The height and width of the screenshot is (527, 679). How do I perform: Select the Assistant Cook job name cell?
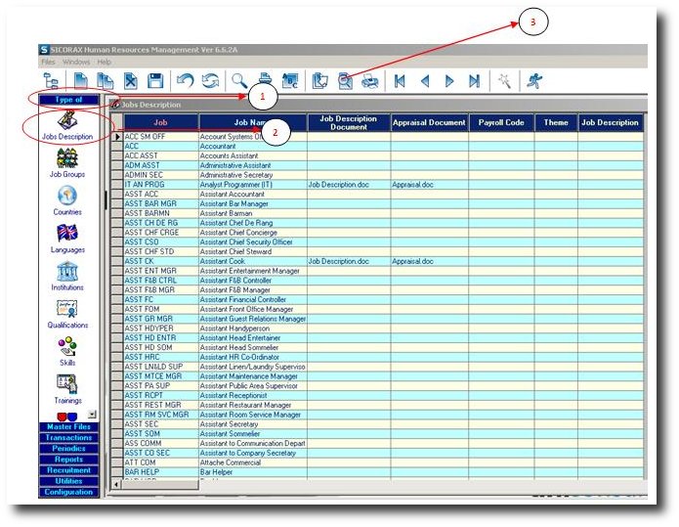[x=252, y=262]
